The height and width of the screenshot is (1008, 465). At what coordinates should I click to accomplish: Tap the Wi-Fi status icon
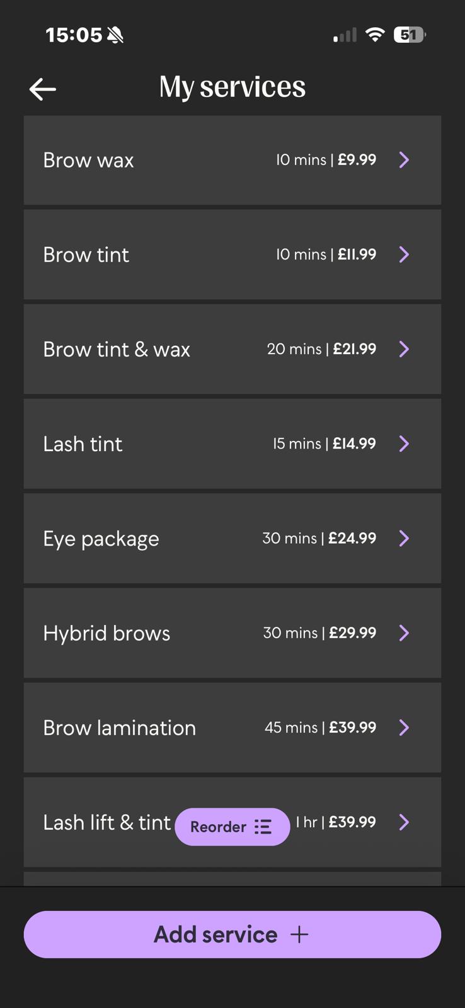click(375, 35)
